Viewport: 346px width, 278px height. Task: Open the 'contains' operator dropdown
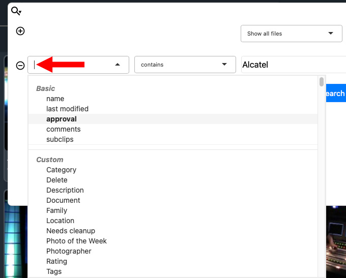(x=185, y=65)
